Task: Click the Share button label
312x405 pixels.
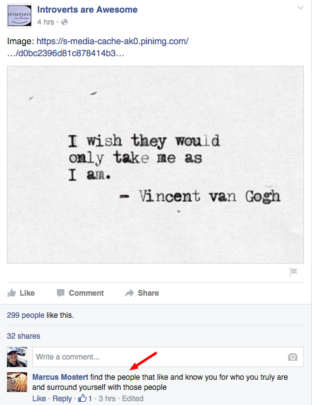Action: click(x=148, y=293)
